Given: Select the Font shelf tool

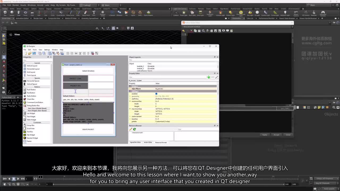Looking at the screenshot, I should click(x=94, y=13).
